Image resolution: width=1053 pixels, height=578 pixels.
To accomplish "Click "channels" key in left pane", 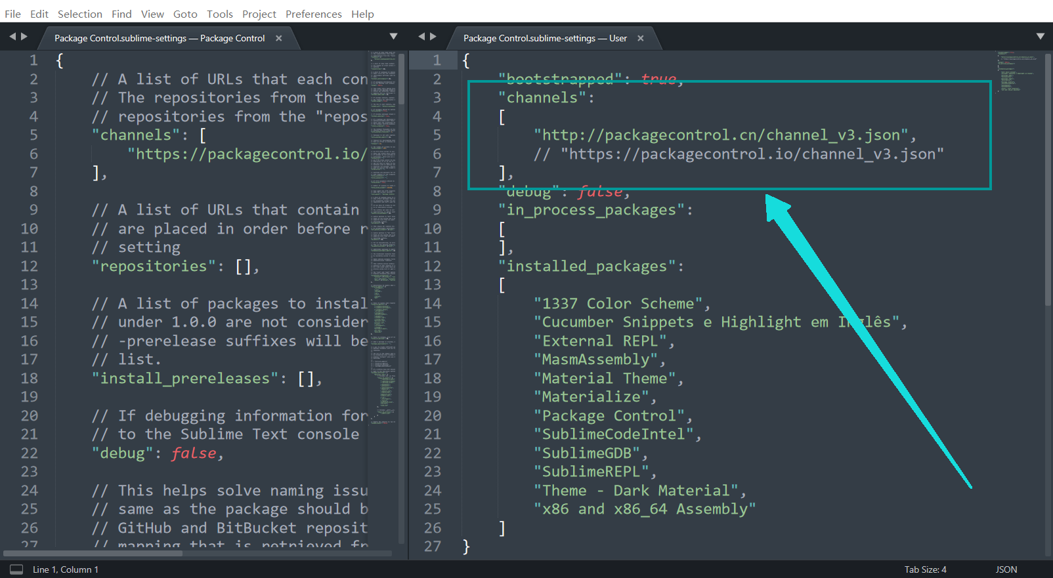I will (135, 135).
